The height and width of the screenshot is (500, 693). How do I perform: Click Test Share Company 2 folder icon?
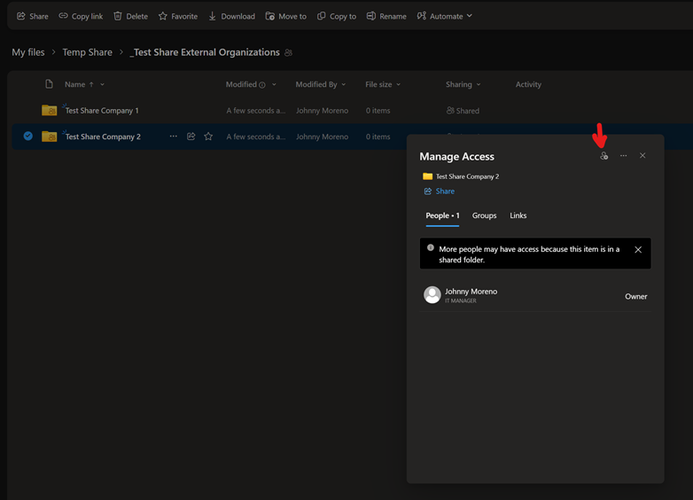tap(49, 137)
